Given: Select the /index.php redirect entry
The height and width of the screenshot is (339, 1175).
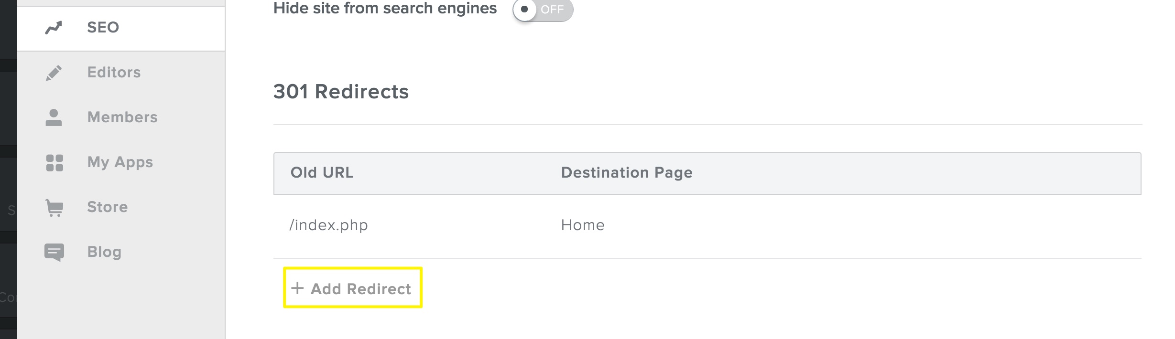Looking at the screenshot, I should click(x=329, y=225).
